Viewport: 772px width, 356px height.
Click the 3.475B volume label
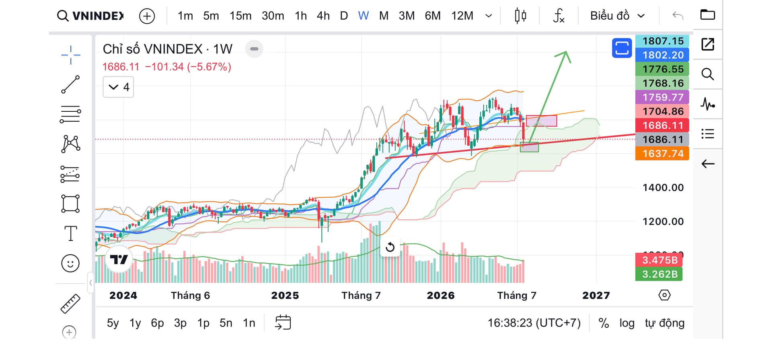(659, 260)
